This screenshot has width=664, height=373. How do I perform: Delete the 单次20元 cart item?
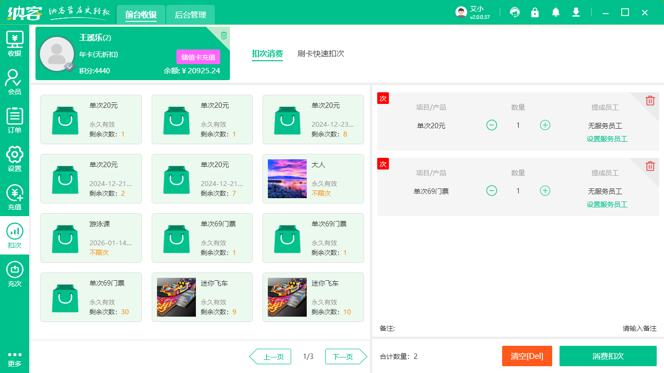click(x=650, y=101)
